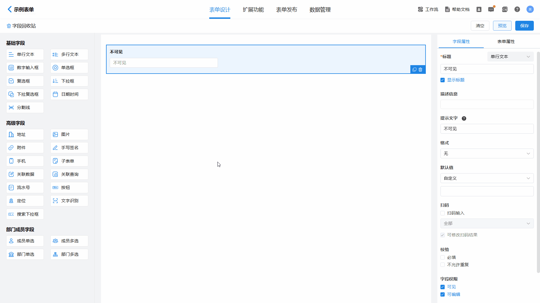Uncheck the 显示标题 checkbox
This screenshot has height=303, width=540.
[x=443, y=80]
